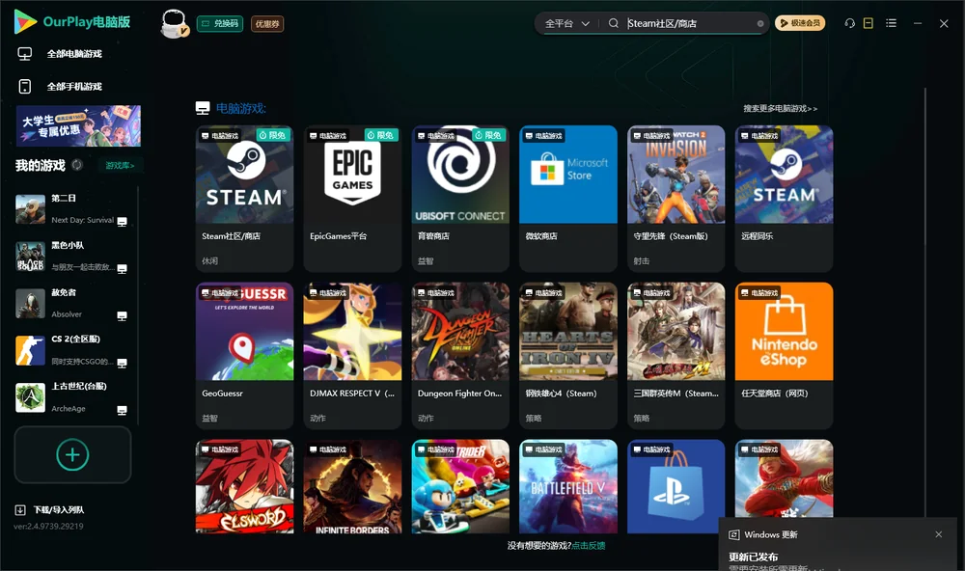Click the user avatar icon
Screen dimensions: 965x571
[174, 23]
